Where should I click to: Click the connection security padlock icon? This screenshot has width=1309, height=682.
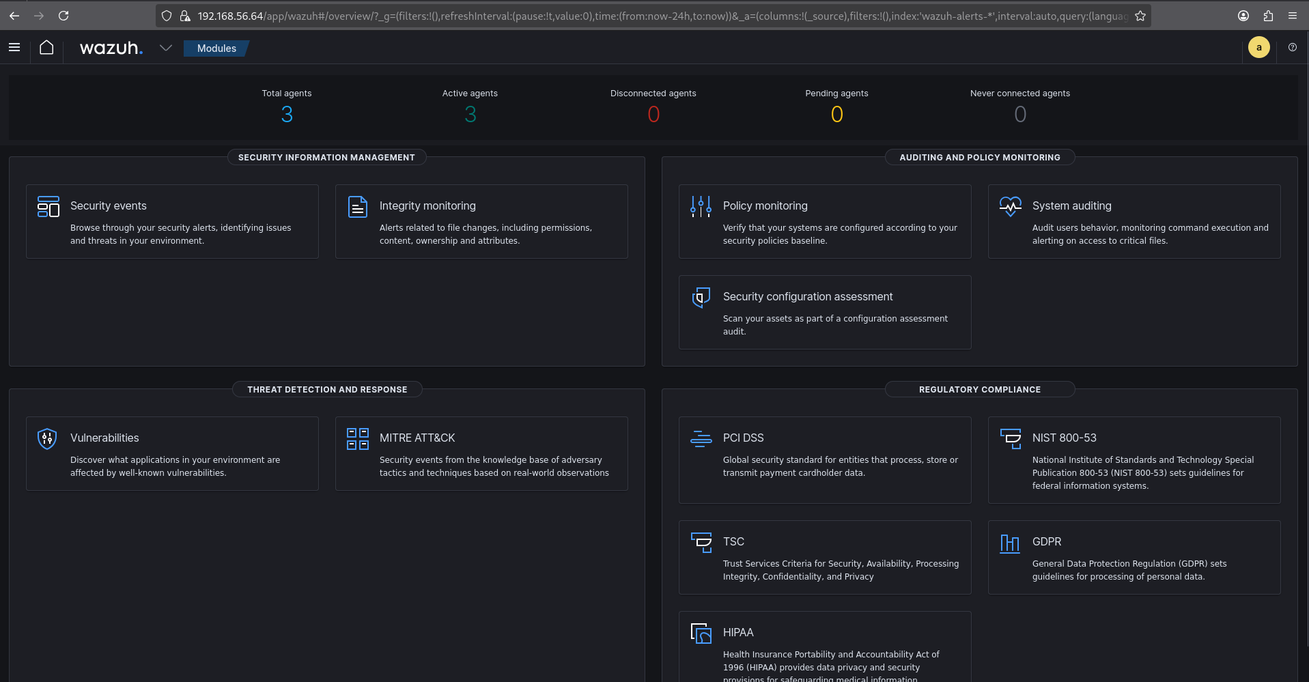point(184,16)
